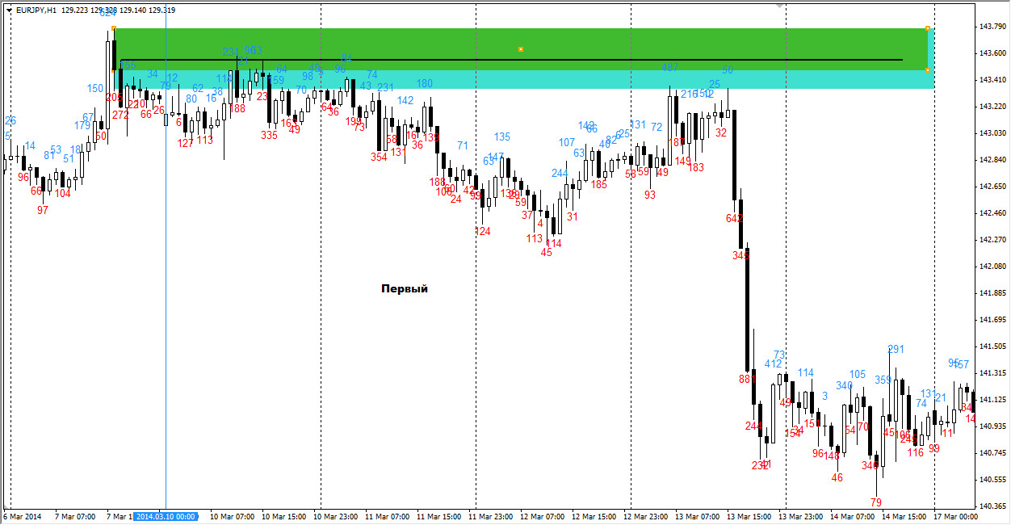
Task: Click the 141.505 price scale label
Action: 991,346
